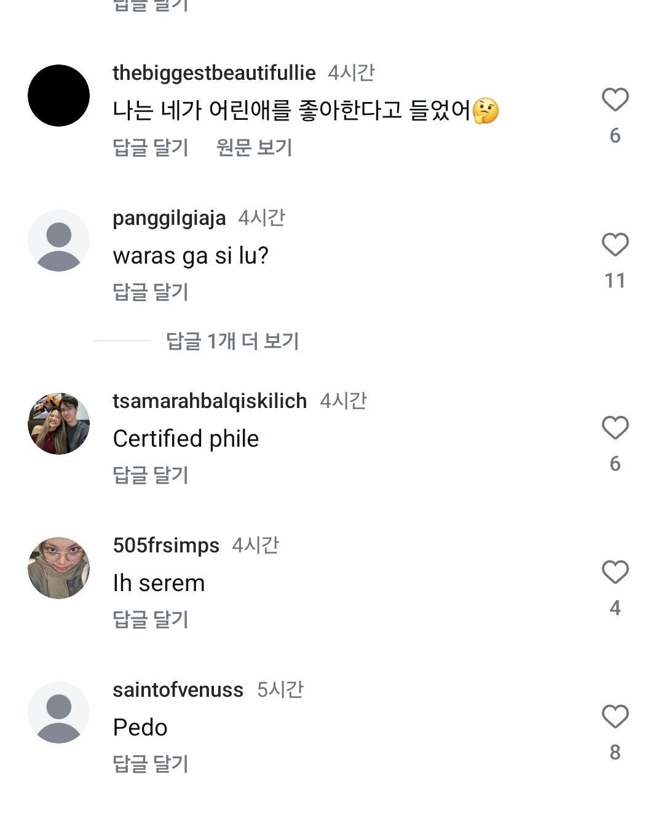Reply to panggilgiaja's comment

pyautogui.click(x=151, y=292)
